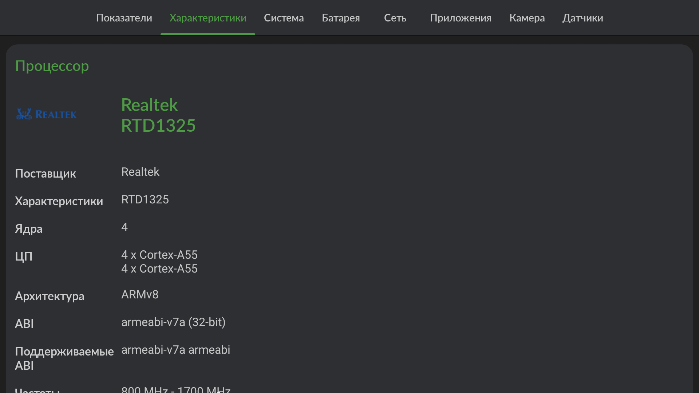This screenshot has height=393, width=699.
Task: Open the Показатели tab
Action: click(124, 18)
